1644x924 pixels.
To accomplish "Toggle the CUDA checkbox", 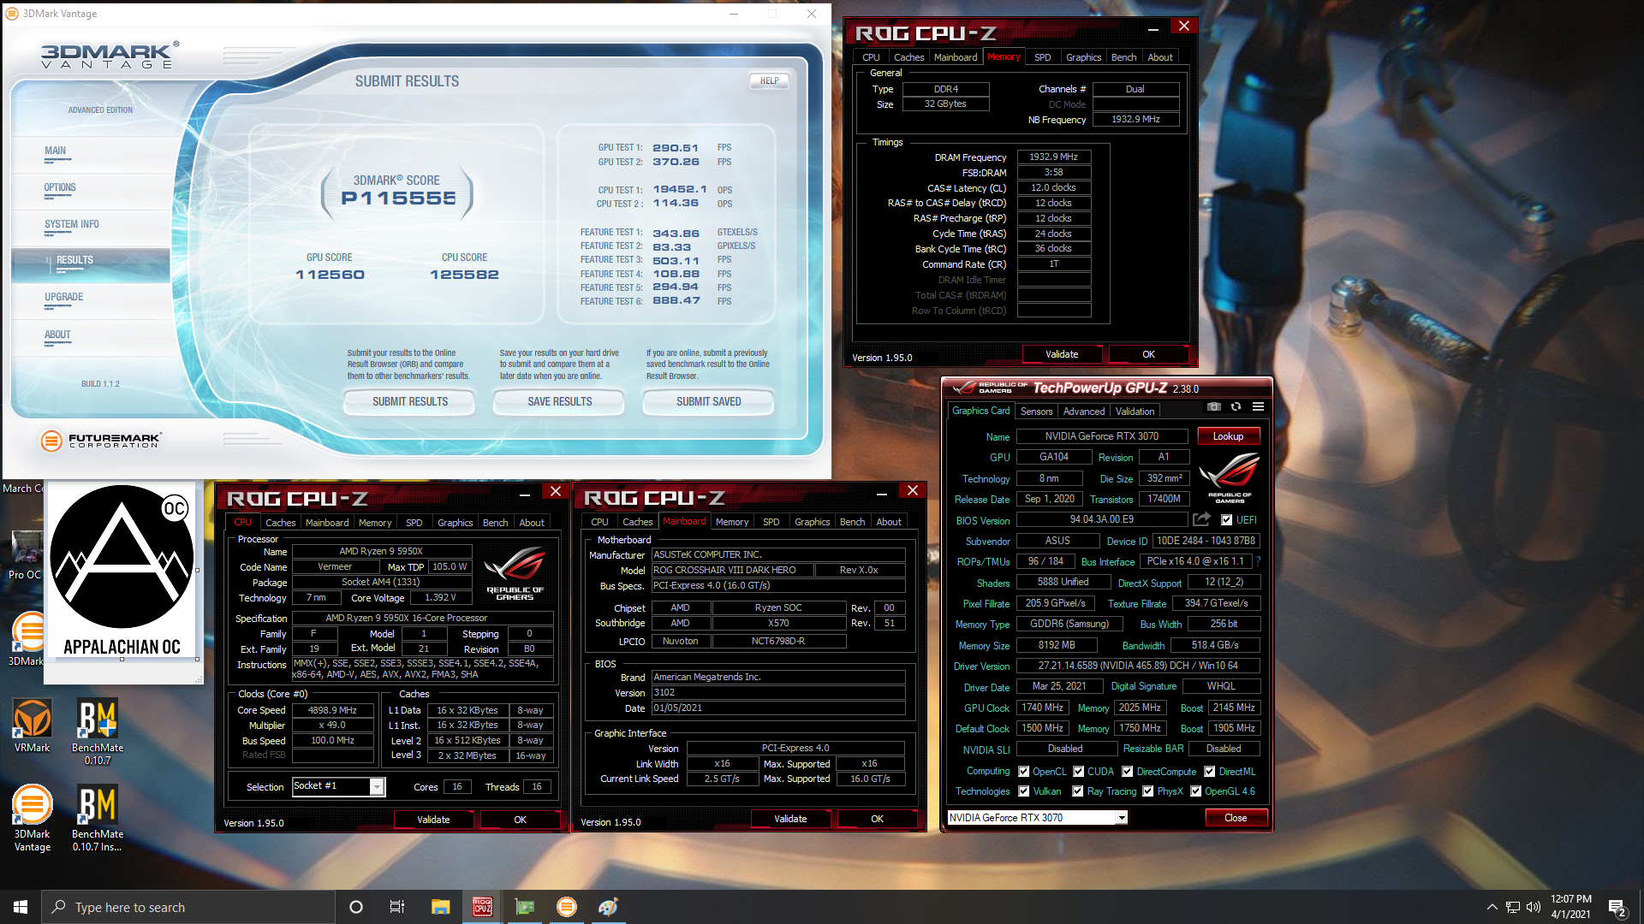I will [x=1078, y=771].
